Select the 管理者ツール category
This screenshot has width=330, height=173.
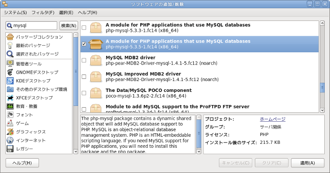pos(29,64)
